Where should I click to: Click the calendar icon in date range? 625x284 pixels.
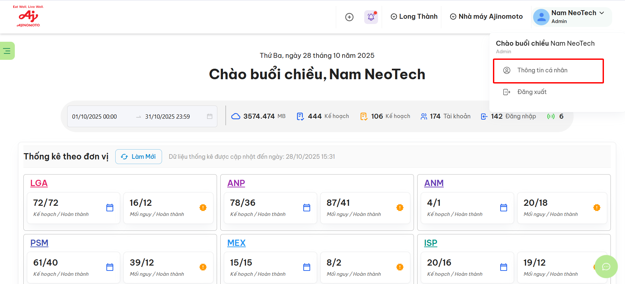pyautogui.click(x=209, y=116)
